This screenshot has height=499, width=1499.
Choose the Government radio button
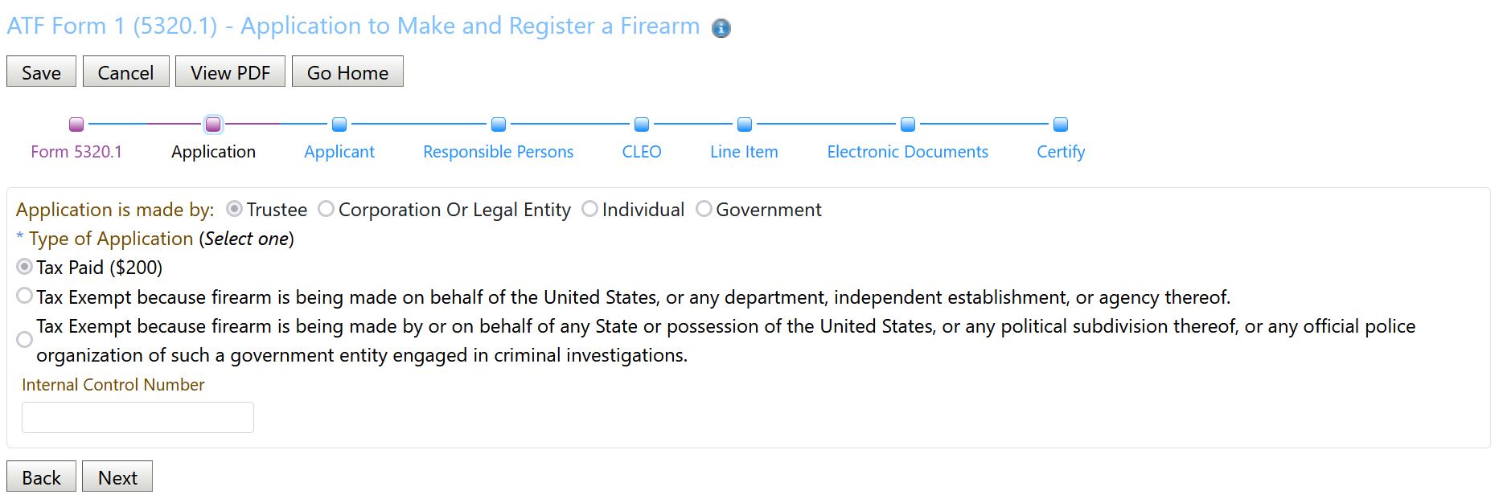coord(704,209)
